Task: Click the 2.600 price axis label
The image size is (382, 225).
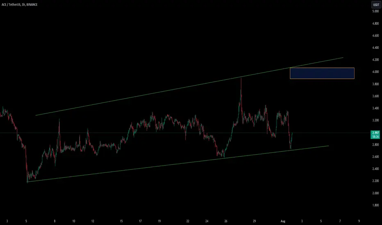Action: coord(375,157)
